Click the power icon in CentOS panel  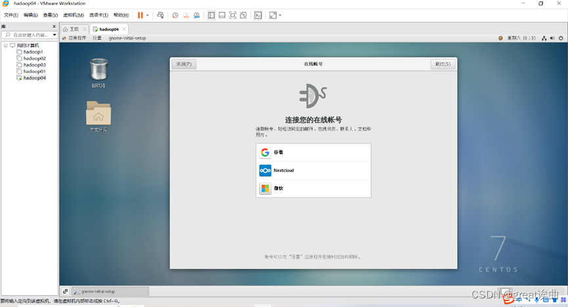click(x=561, y=38)
